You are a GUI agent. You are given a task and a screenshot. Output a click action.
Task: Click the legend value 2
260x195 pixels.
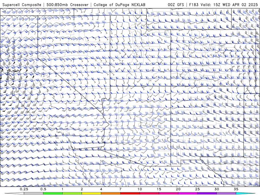tap(82, 189)
